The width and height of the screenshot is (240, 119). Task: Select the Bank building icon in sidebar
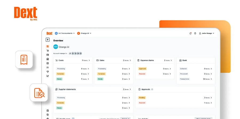(48, 59)
